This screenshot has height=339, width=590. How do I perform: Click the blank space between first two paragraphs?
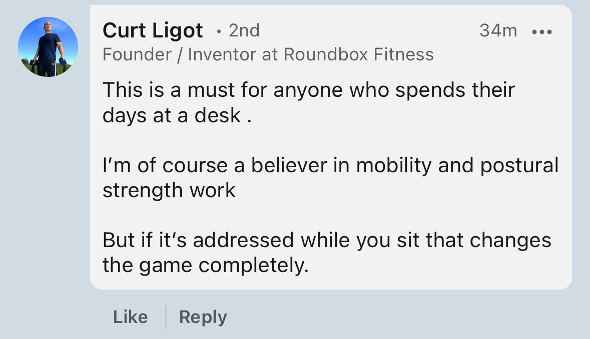[x=330, y=140]
